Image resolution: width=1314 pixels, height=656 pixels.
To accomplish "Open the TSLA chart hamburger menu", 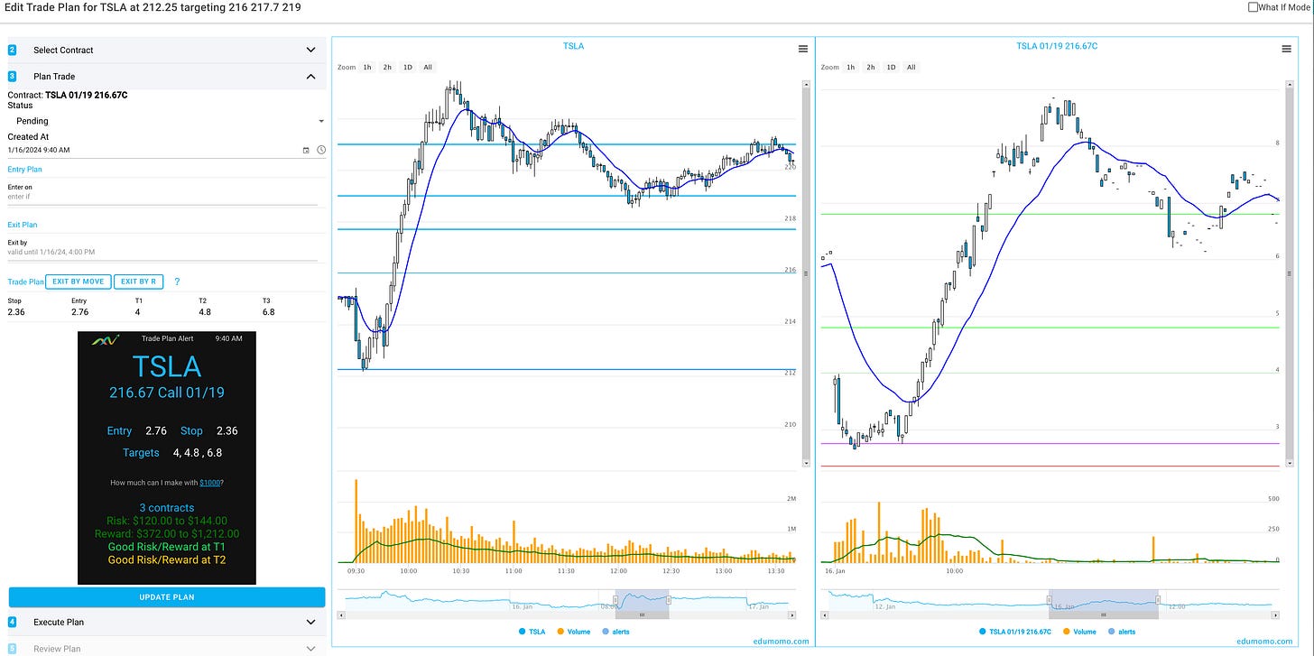I will point(803,50).
